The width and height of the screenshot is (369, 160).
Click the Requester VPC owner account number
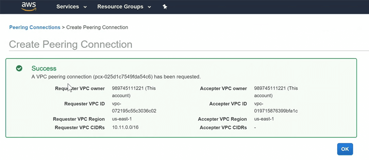(128, 88)
